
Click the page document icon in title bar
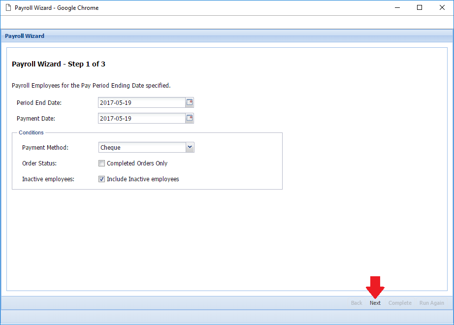tap(8, 7)
